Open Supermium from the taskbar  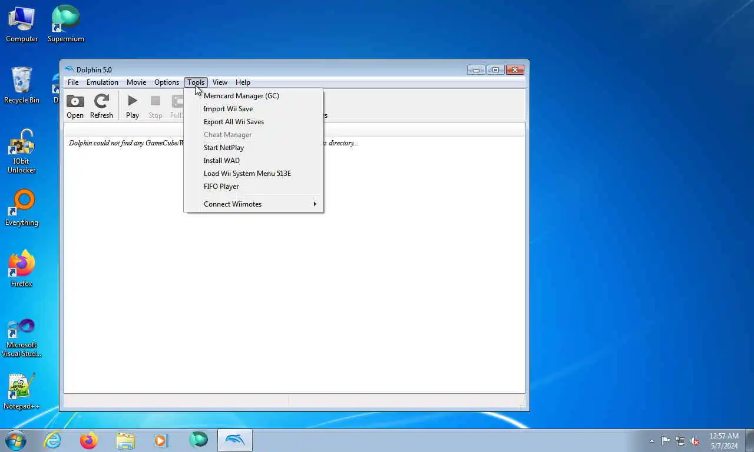[x=199, y=440]
